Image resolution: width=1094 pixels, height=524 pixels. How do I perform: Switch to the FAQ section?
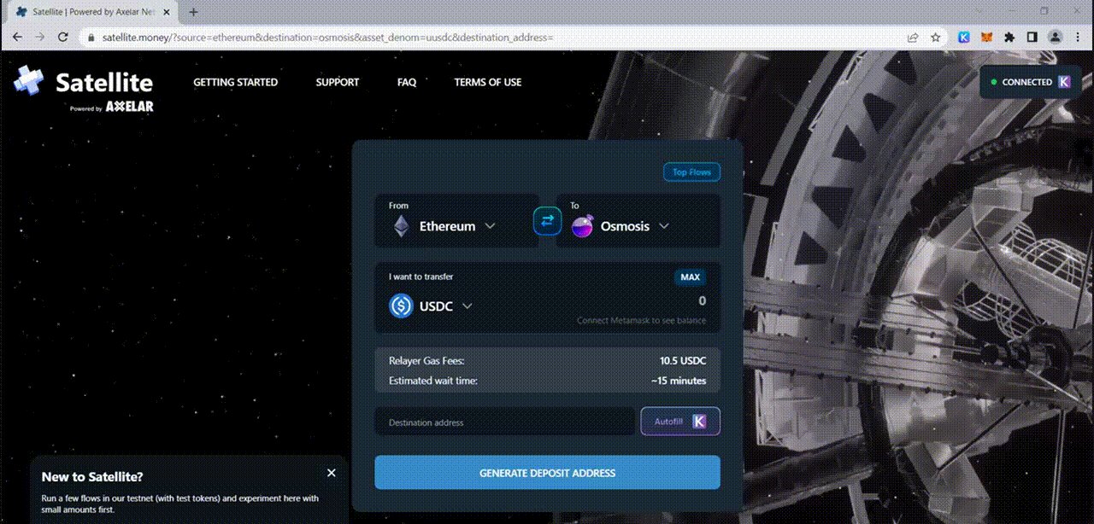click(x=406, y=82)
